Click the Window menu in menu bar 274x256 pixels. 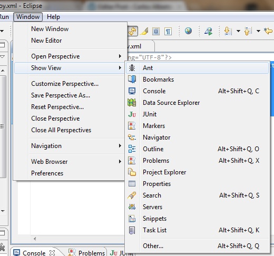[28, 17]
